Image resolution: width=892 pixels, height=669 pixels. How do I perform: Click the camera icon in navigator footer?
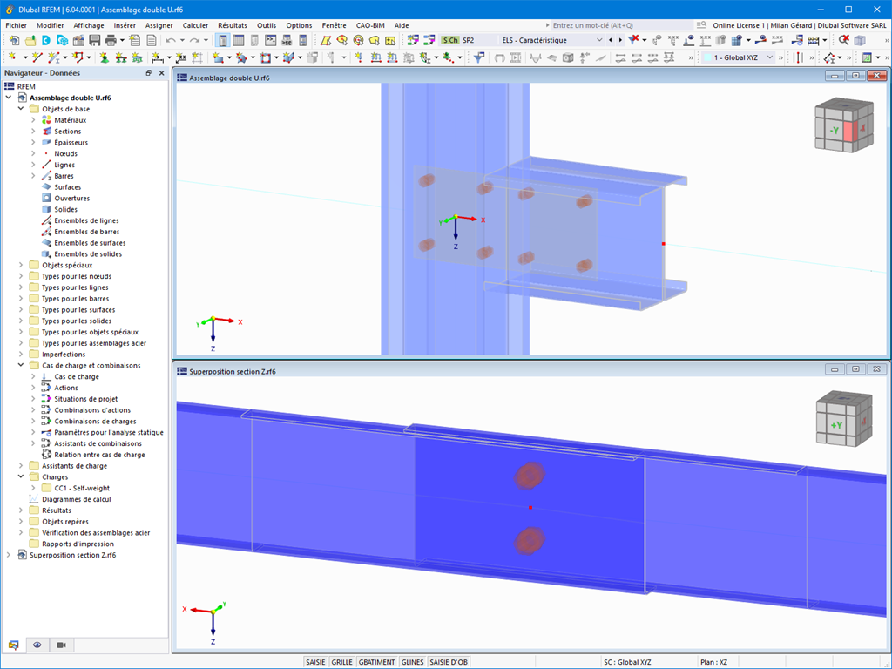click(x=62, y=645)
